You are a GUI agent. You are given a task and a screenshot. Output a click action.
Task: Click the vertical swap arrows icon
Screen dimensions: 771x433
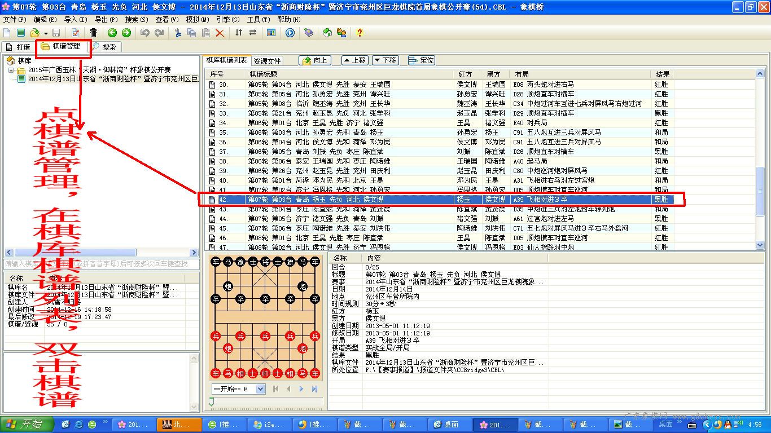coord(239,33)
